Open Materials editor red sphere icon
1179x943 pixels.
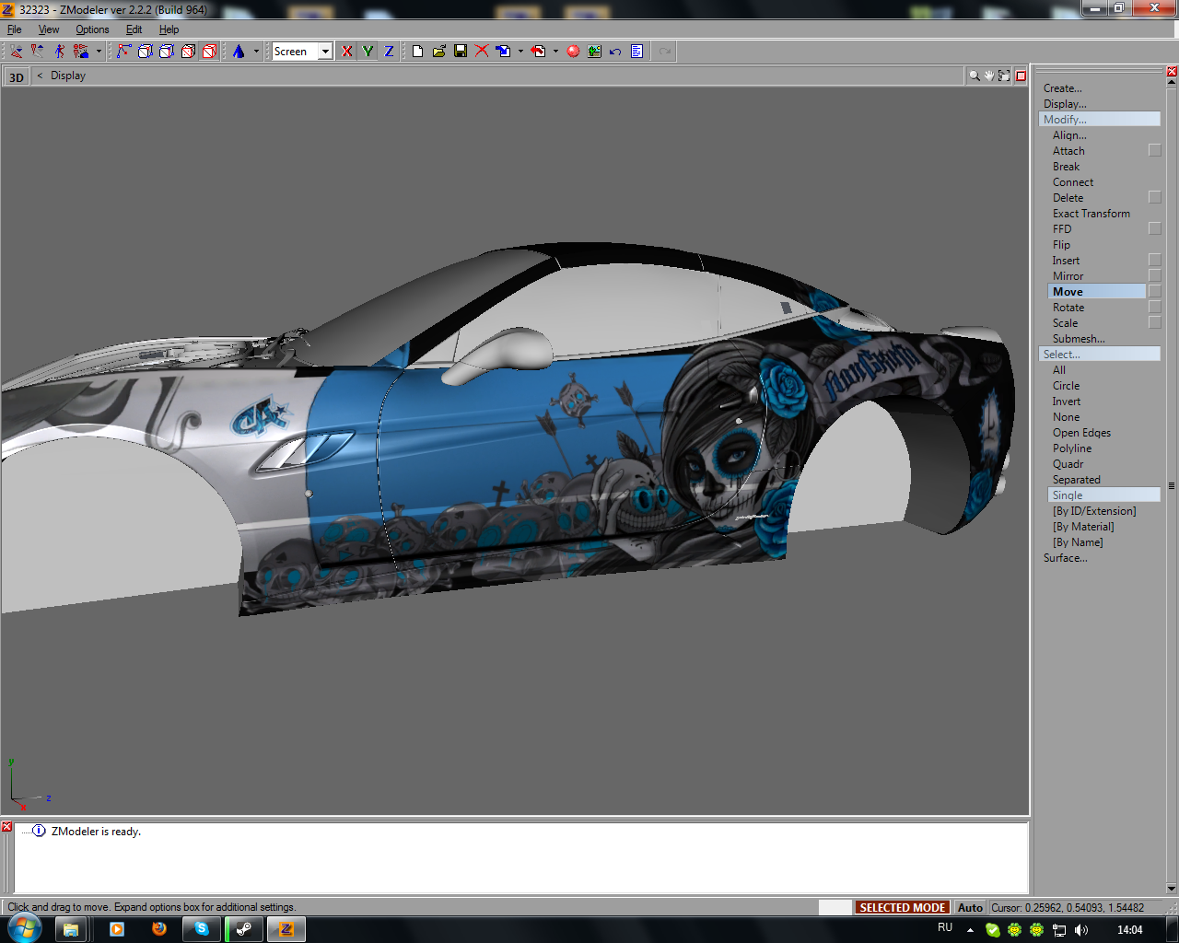573,52
